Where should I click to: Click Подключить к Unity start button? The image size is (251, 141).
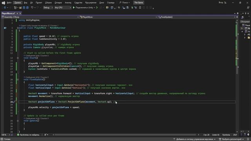coord(83,7)
